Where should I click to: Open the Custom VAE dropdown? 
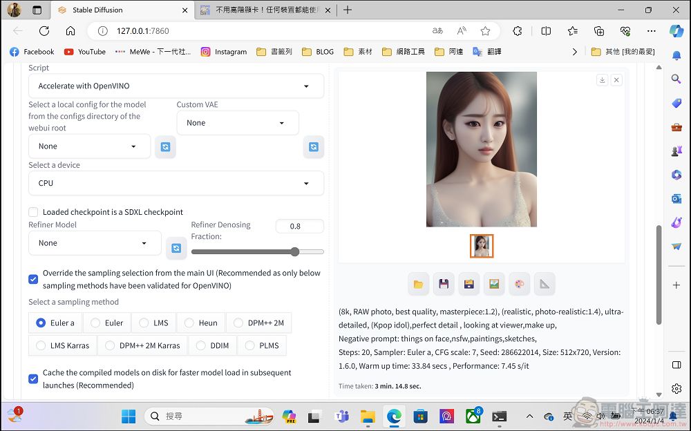238,123
